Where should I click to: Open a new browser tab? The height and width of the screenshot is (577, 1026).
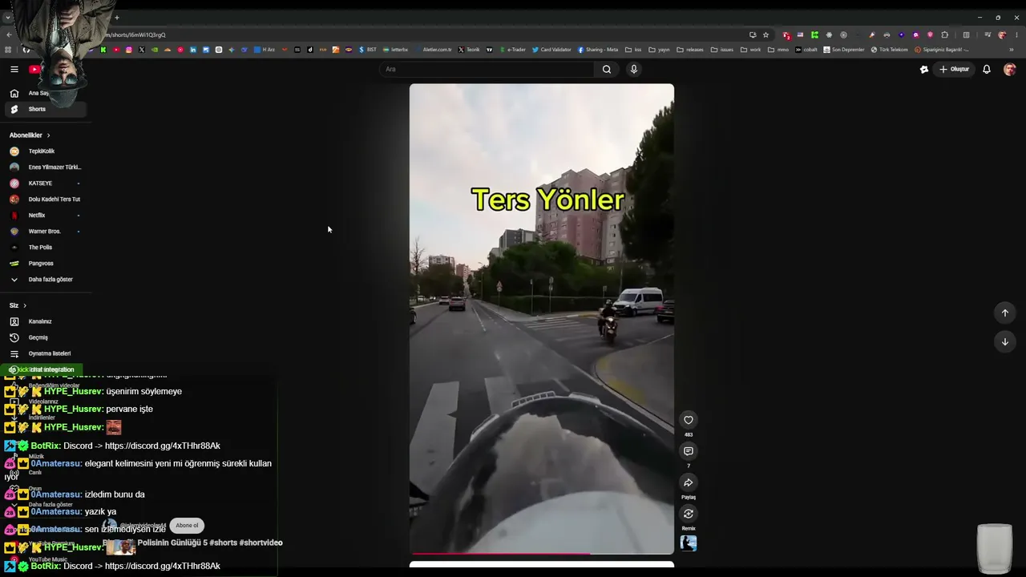(x=116, y=18)
